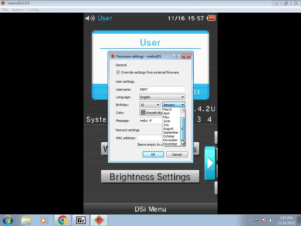Viewport: 301px width, 226px height.
Task: Select April from the month list
Action: click(171, 113)
